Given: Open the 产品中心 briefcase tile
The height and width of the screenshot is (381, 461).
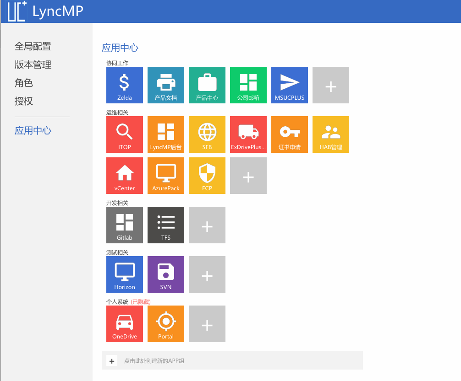Looking at the screenshot, I should click(207, 85).
